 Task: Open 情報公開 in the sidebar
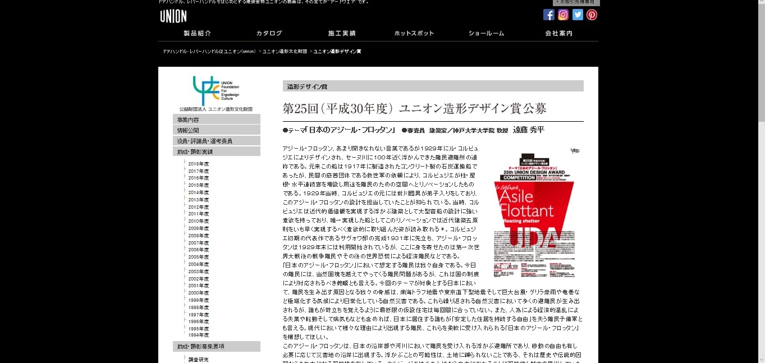pos(217,130)
